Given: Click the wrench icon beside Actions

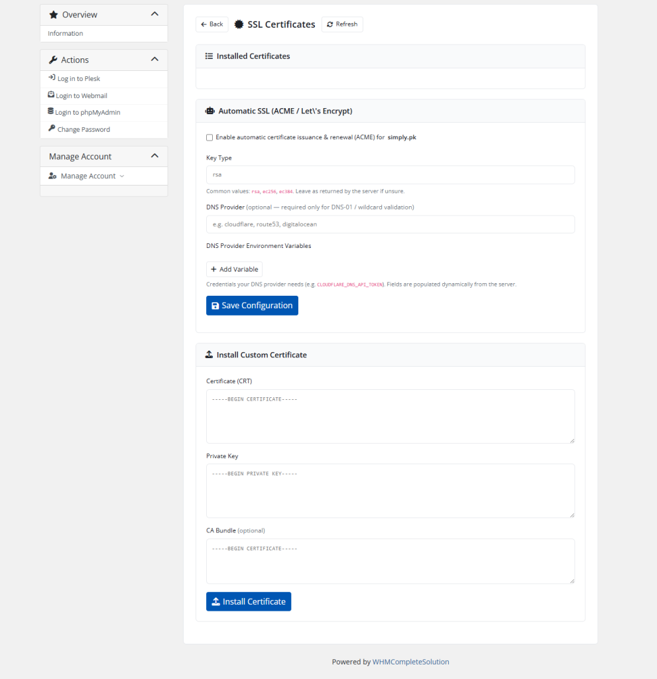Looking at the screenshot, I should [53, 60].
